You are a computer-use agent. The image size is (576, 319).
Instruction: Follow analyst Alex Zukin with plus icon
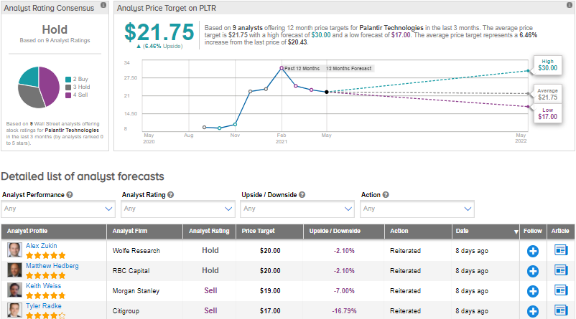tap(532, 251)
